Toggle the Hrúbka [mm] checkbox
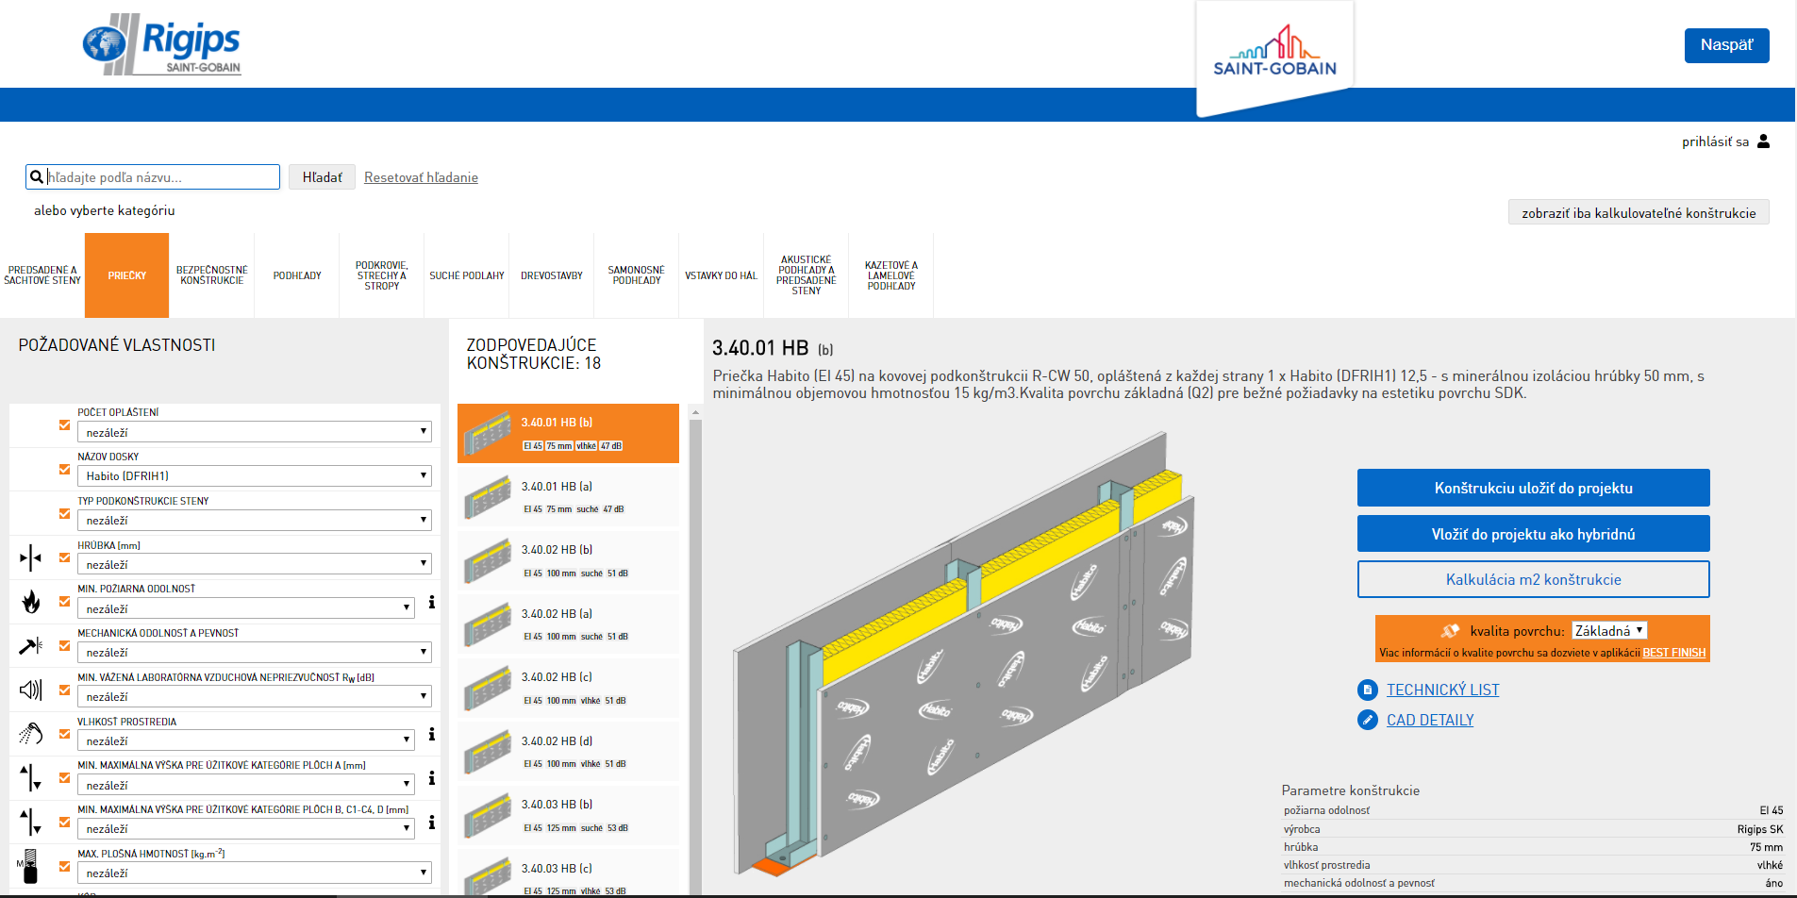Viewport: 1797px width, 898px height. coord(64,557)
